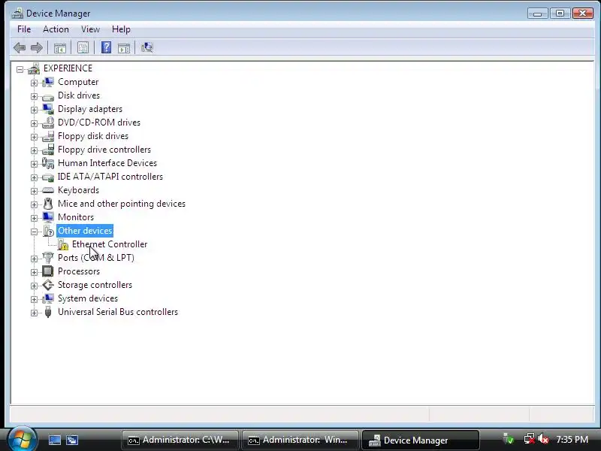
Task: Click the Show Desktop quick launch icon
Action: click(54, 440)
